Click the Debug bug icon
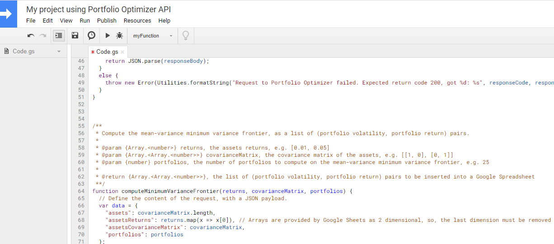The image size is (554, 244). [119, 36]
